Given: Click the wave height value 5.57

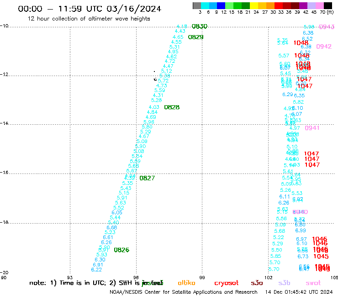Looking at the screenshot, I should (x=284, y=56).
